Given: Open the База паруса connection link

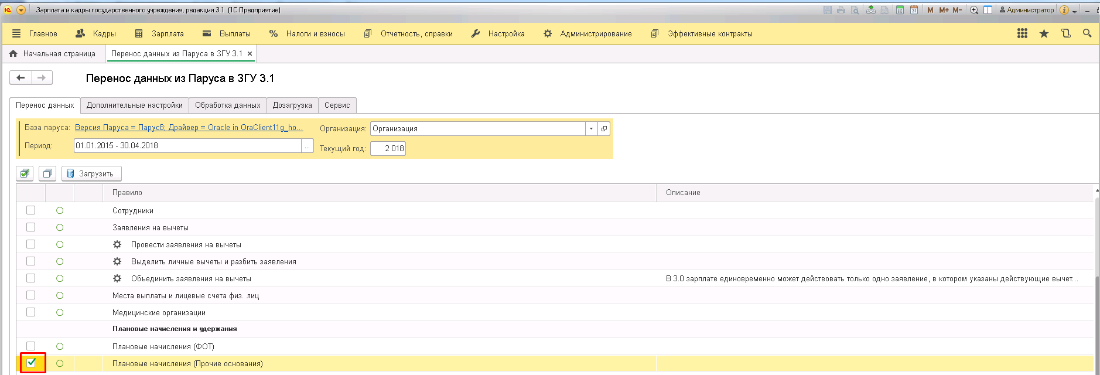Looking at the screenshot, I should click(189, 128).
